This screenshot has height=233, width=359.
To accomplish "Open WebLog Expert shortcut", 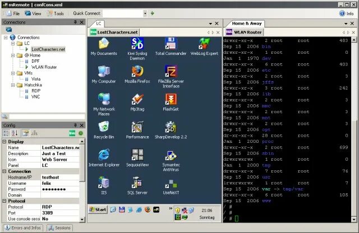I will click(x=204, y=46).
